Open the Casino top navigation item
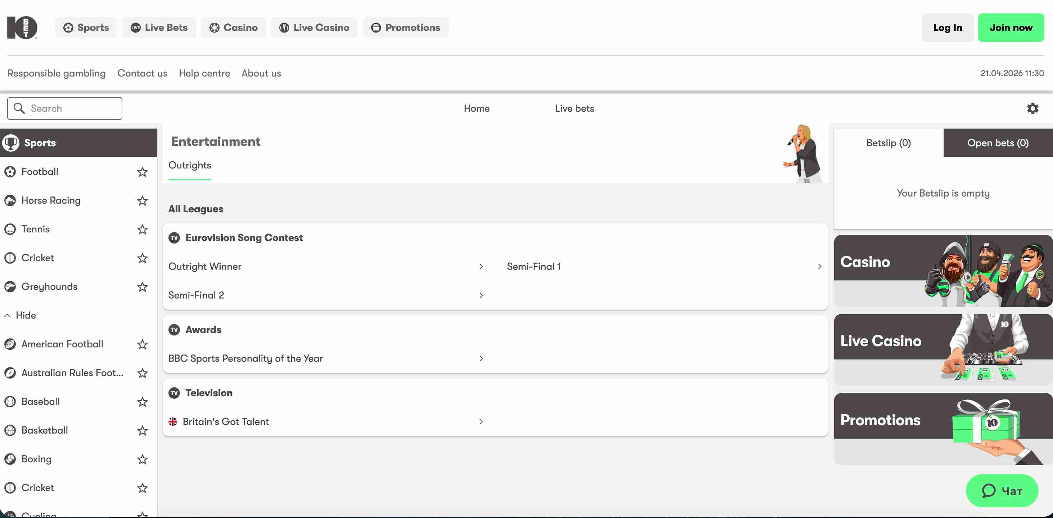 coord(234,28)
